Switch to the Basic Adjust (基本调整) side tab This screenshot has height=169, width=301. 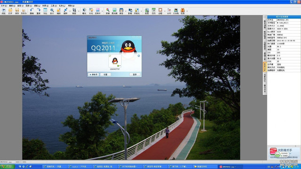click(x=265, y=24)
